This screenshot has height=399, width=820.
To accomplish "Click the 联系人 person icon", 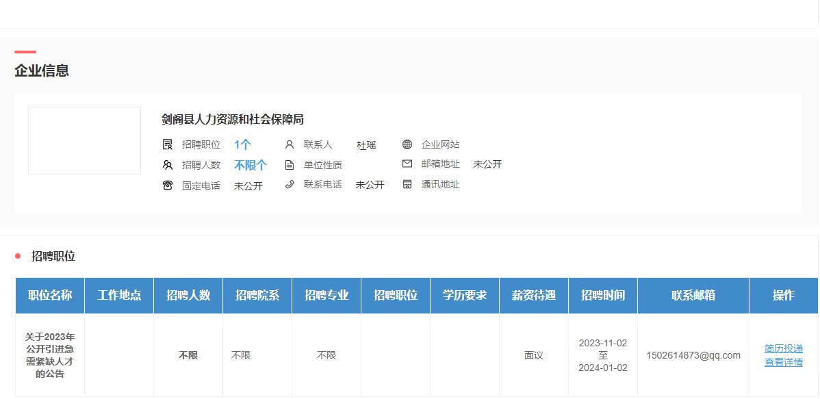I will click(x=290, y=144).
